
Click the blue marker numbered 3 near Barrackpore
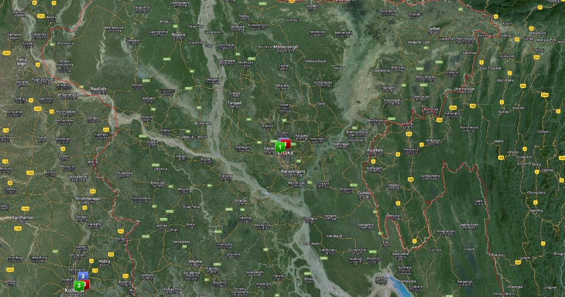83,276
